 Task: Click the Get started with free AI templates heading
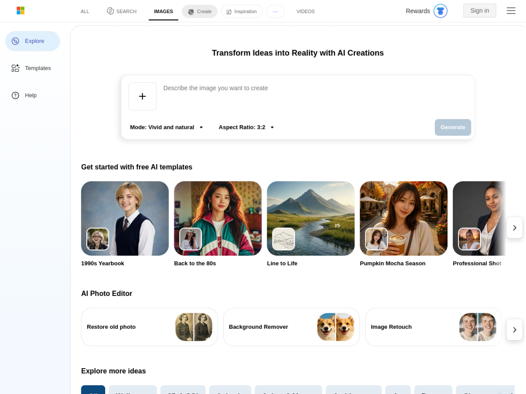(x=137, y=167)
